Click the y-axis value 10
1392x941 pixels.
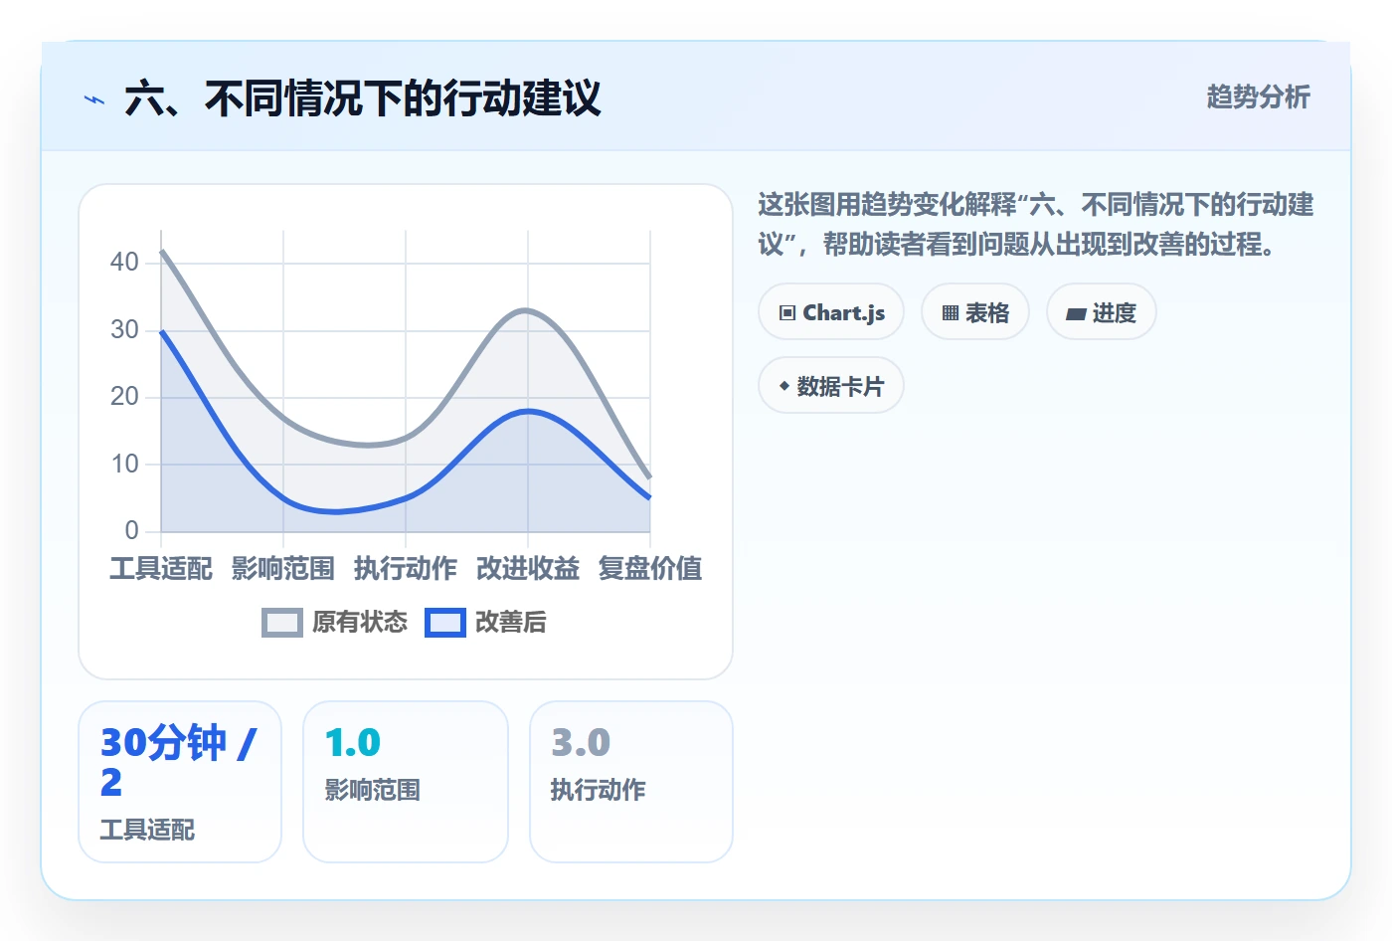pyautogui.click(x=124, y=465)
